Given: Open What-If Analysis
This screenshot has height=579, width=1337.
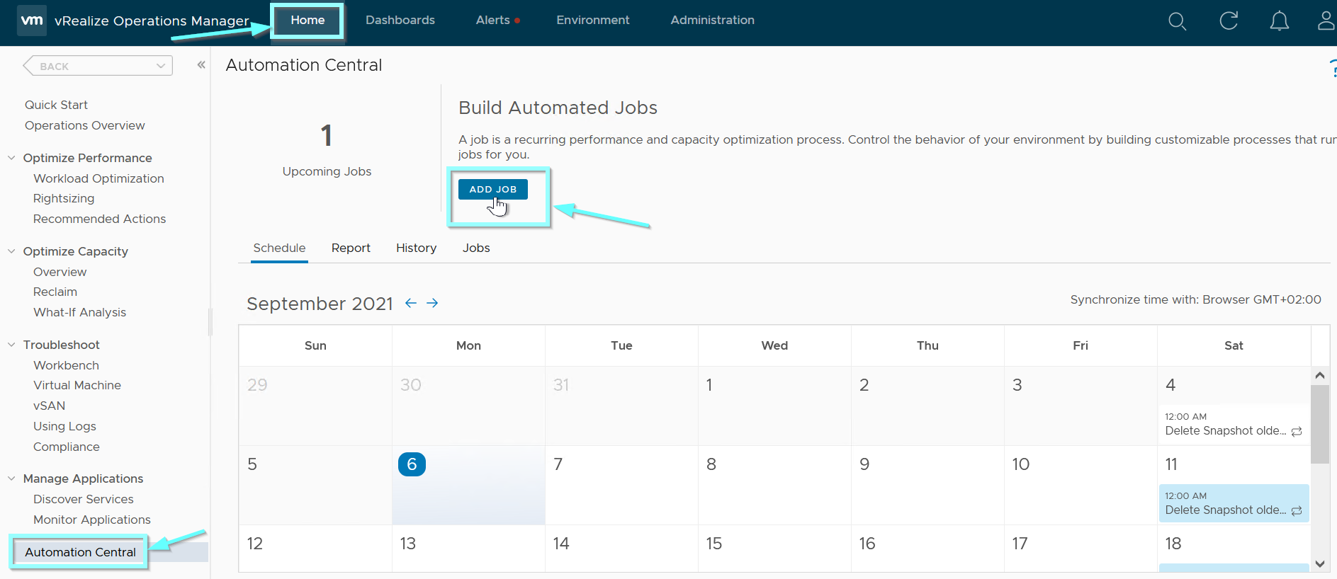Looking at the screenshot, I should pos(80,312).
